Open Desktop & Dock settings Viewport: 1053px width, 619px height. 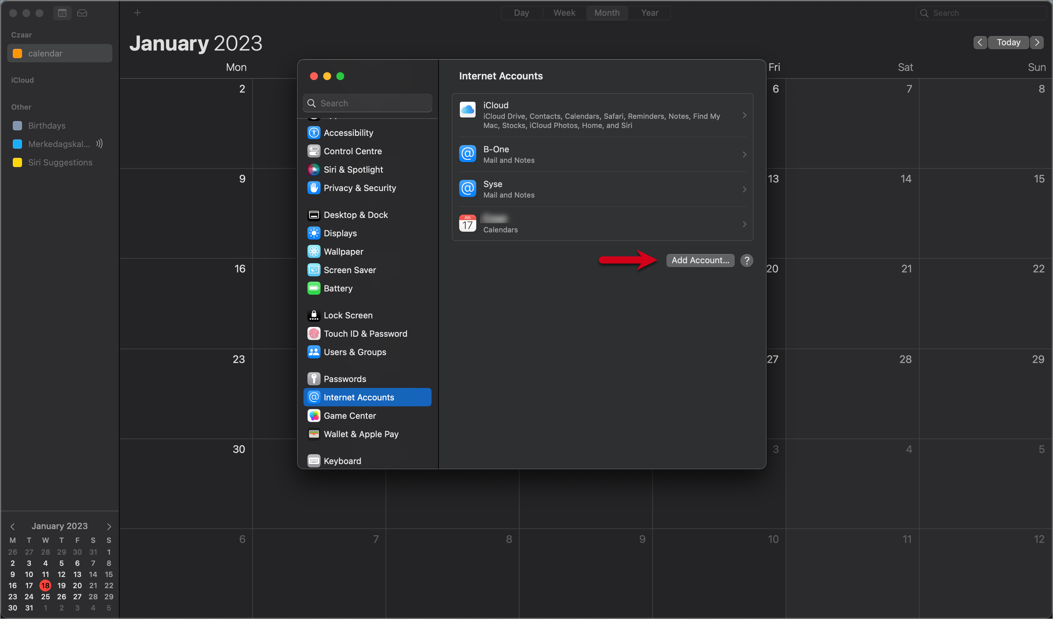click(367, 215)
